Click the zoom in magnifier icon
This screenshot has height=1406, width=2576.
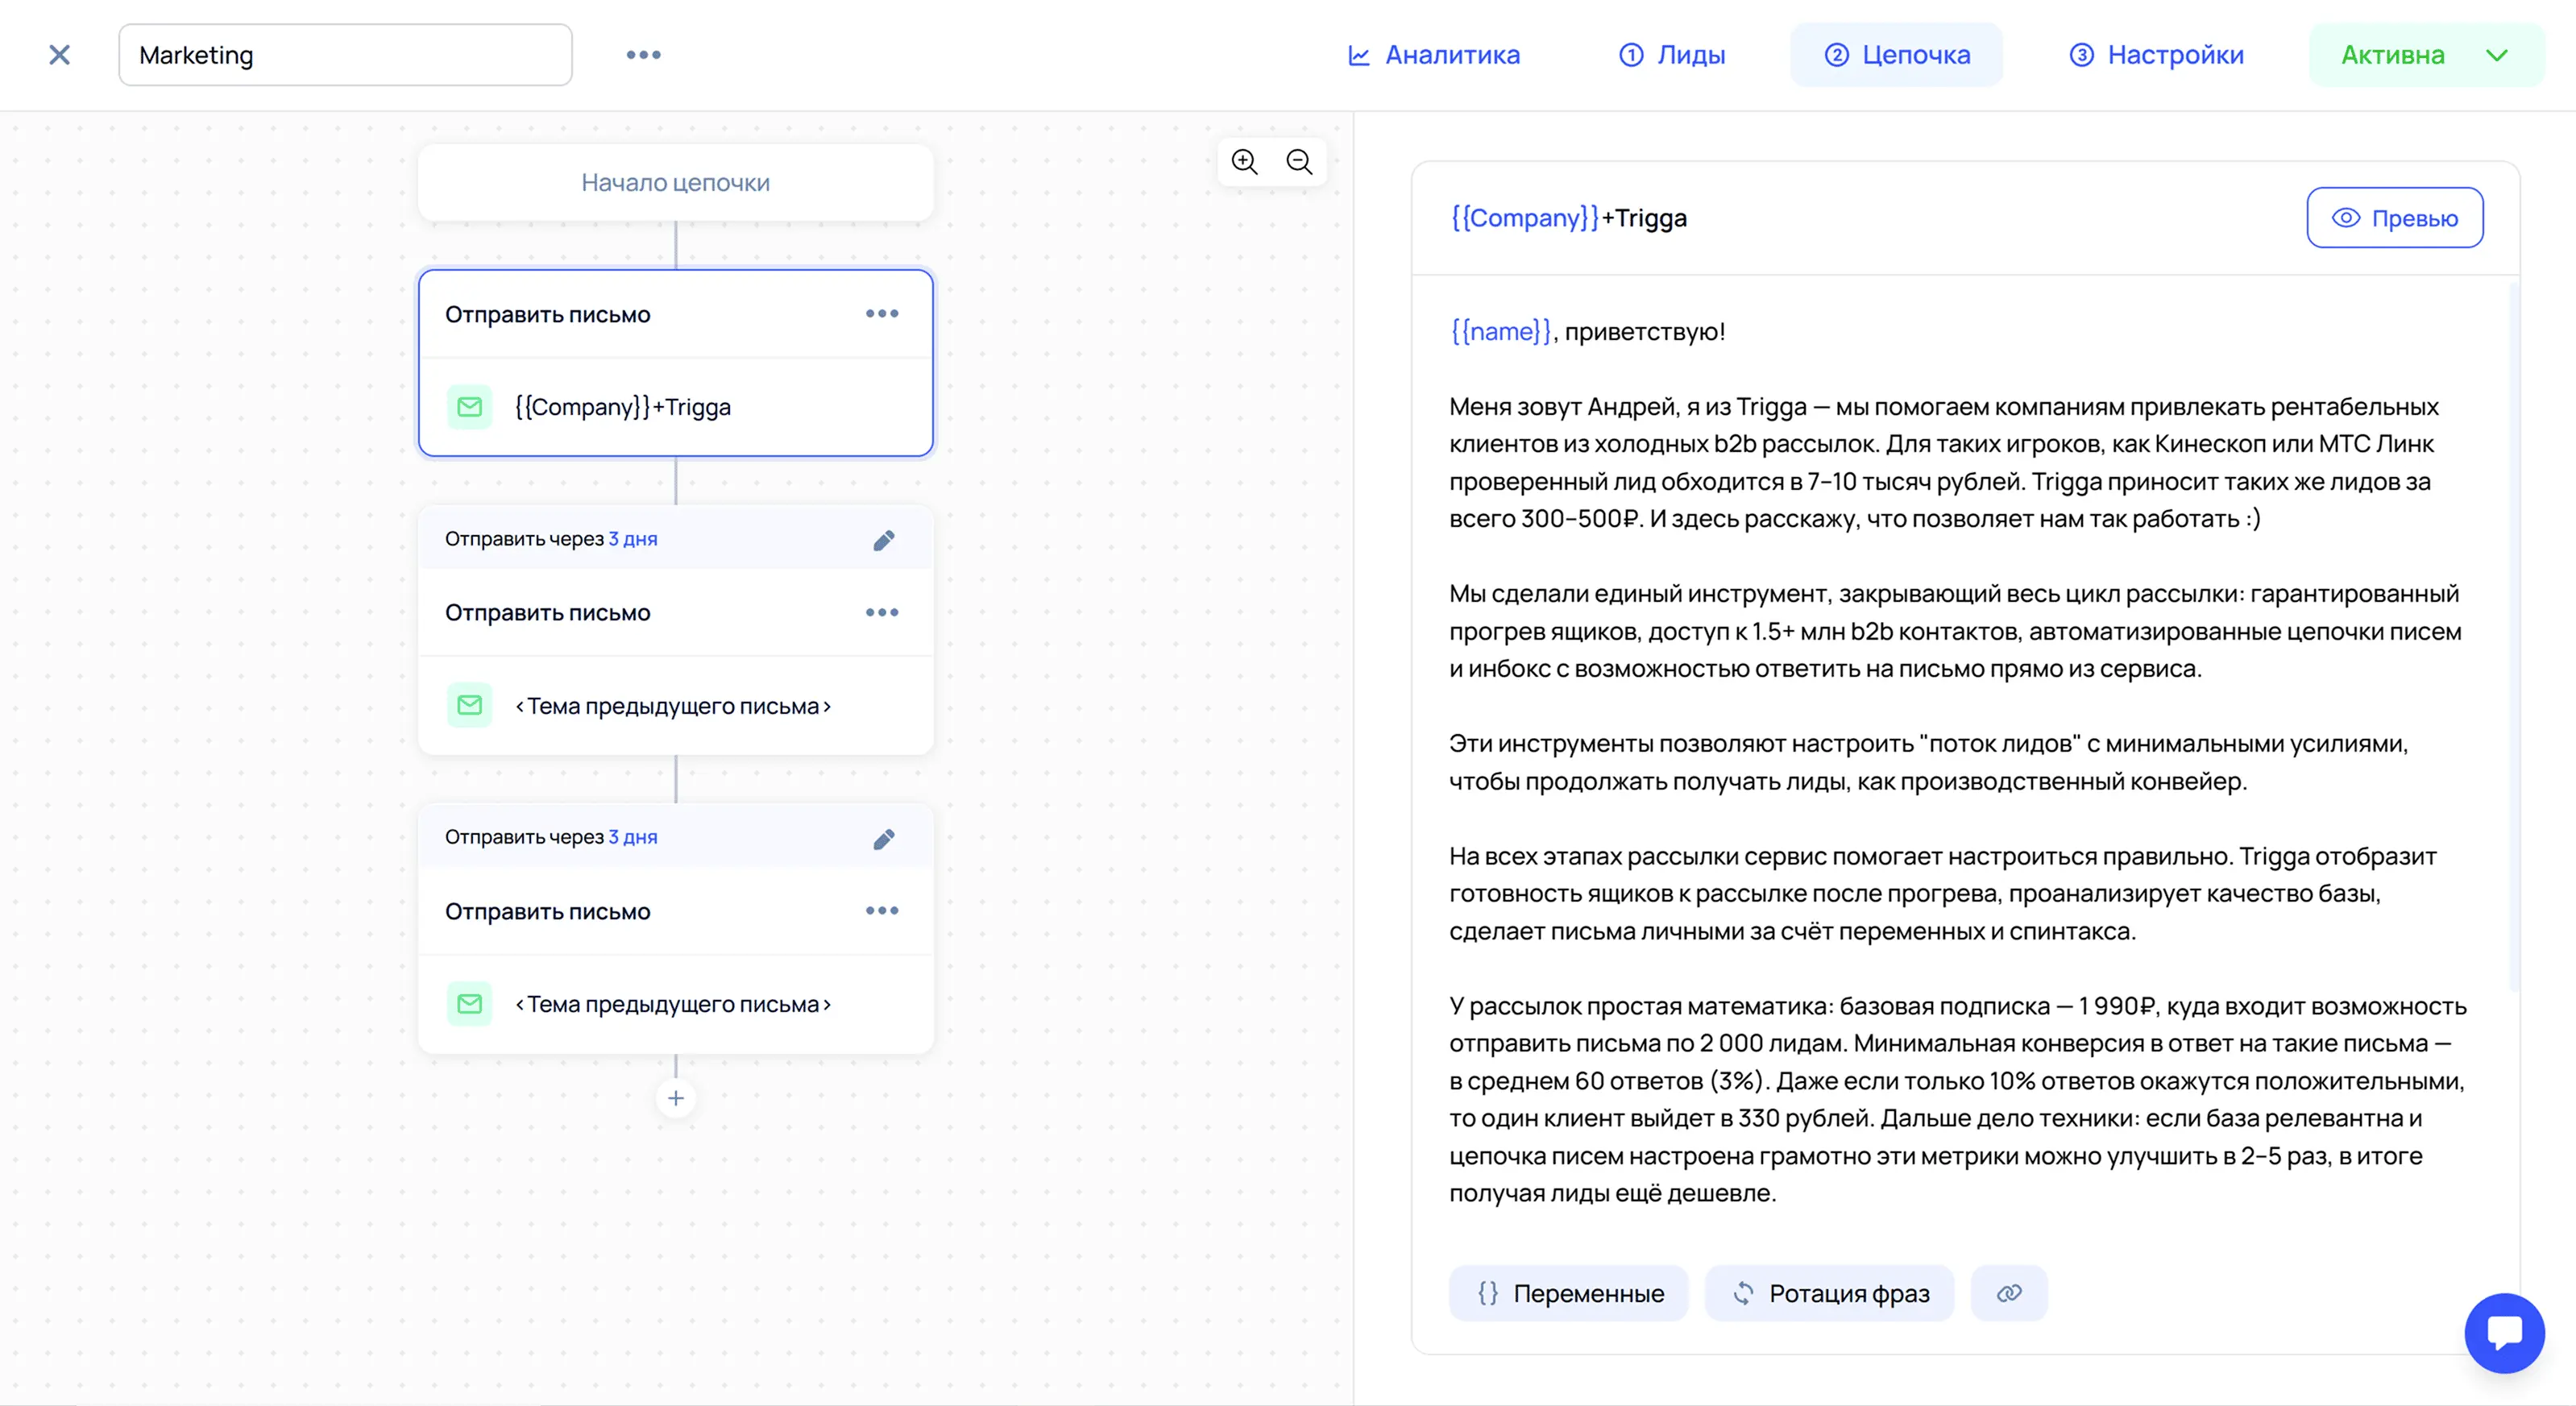[x=1244, y=162]
